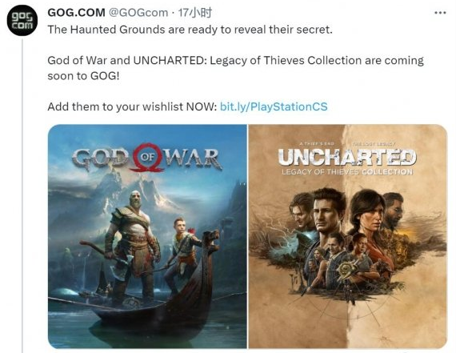
Task: Open the GOG.COM profile avatar
Action: [x=22, y=21]
